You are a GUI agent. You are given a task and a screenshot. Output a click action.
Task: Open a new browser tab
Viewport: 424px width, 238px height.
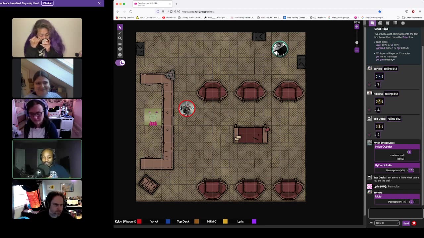[x=176, y=4]
